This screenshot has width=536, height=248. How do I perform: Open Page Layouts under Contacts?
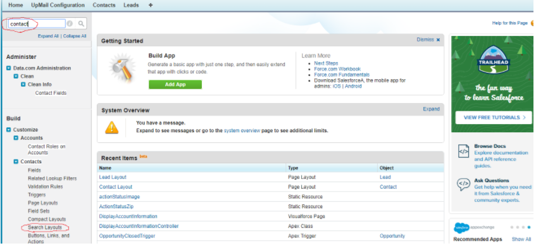coord(43,203)
